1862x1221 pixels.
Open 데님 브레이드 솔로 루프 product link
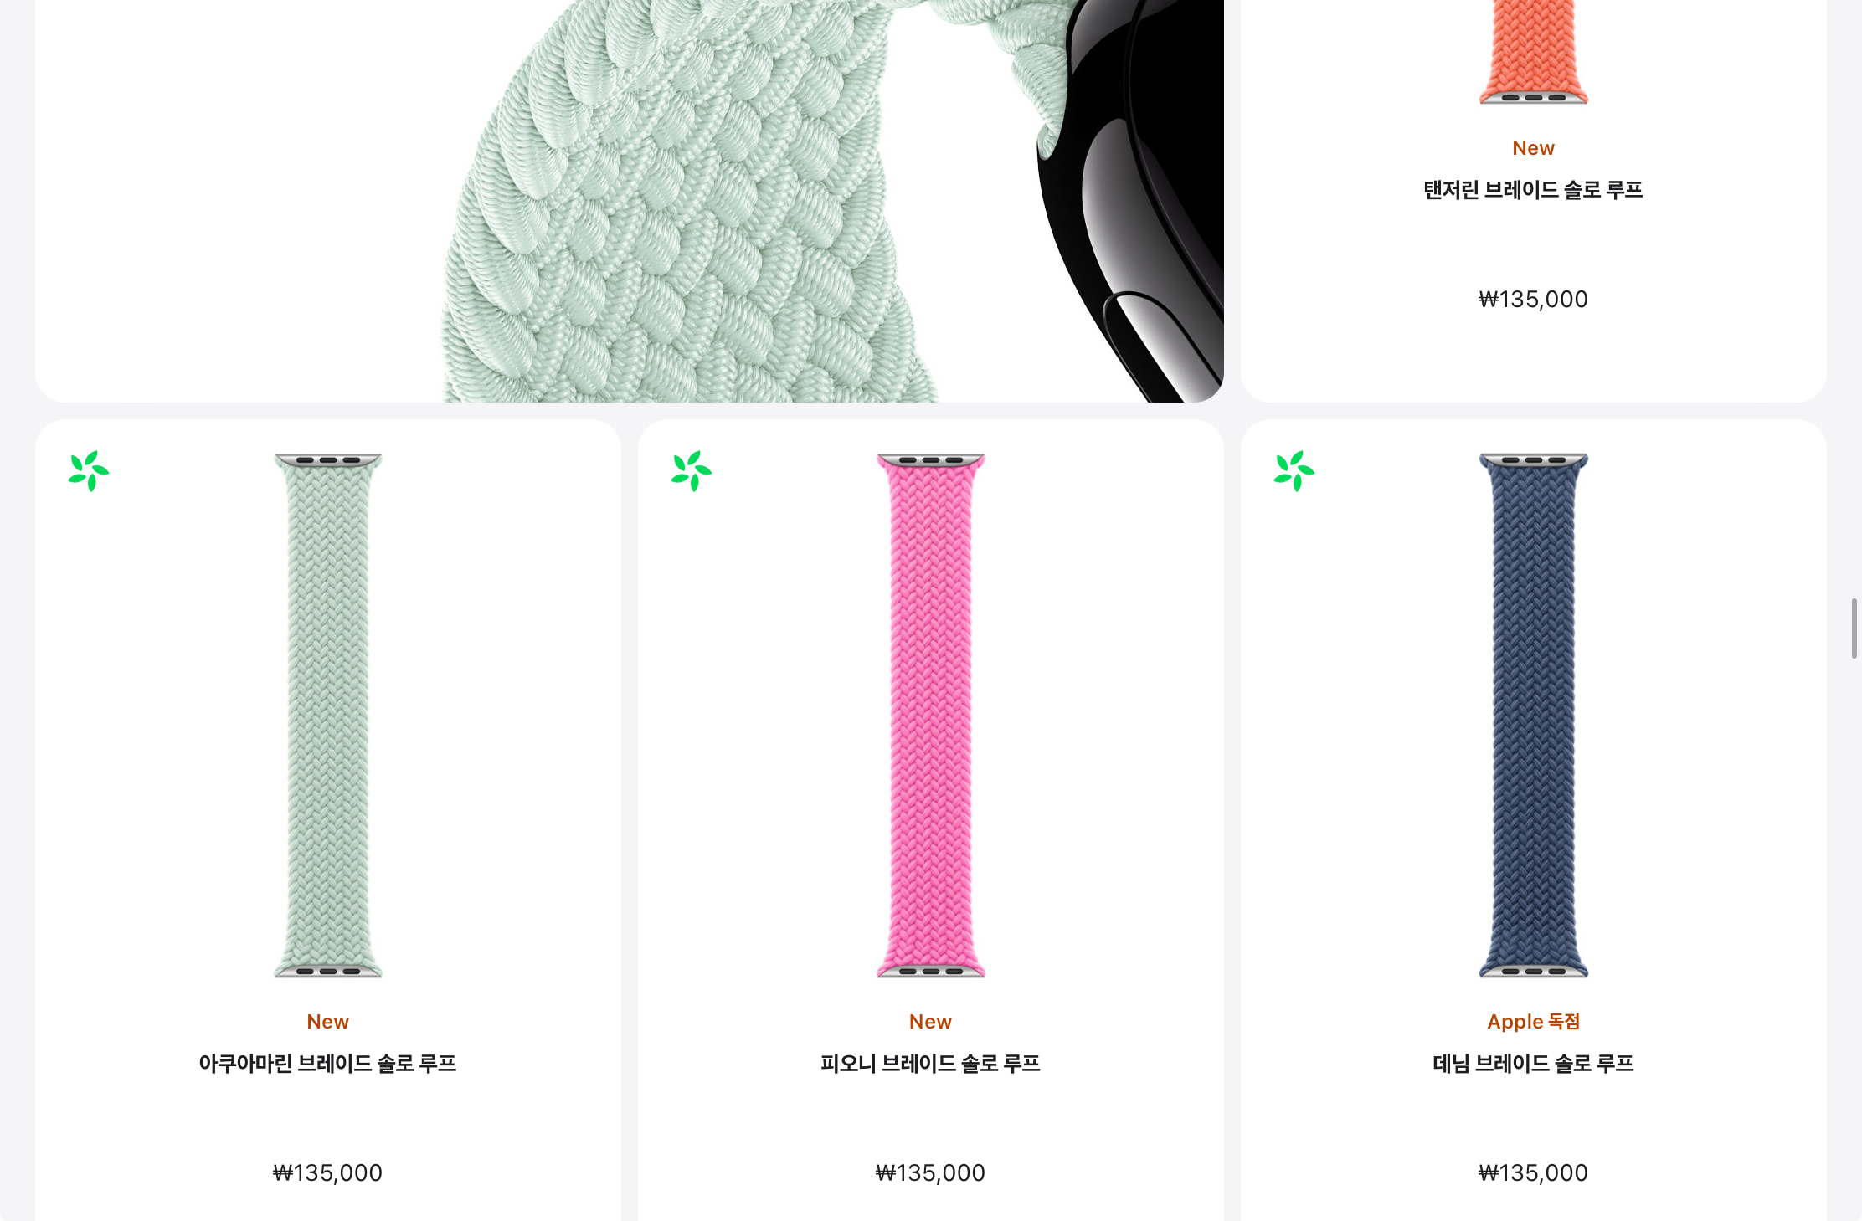pyautogui.click(x=1534, y=1064)
